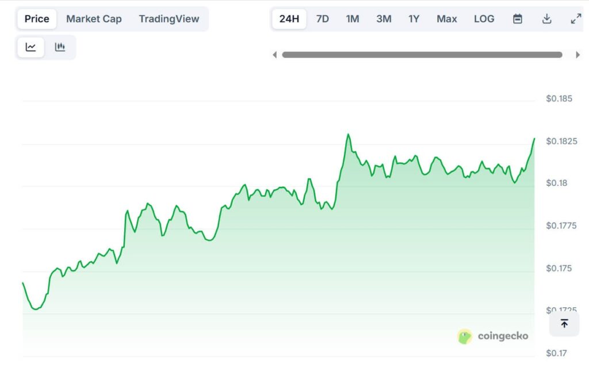The width and height of the screenshot is (589, 386).
Task: Toggle LOG scale on the chart
Action: pyautogui.click(x=484, y=19)
